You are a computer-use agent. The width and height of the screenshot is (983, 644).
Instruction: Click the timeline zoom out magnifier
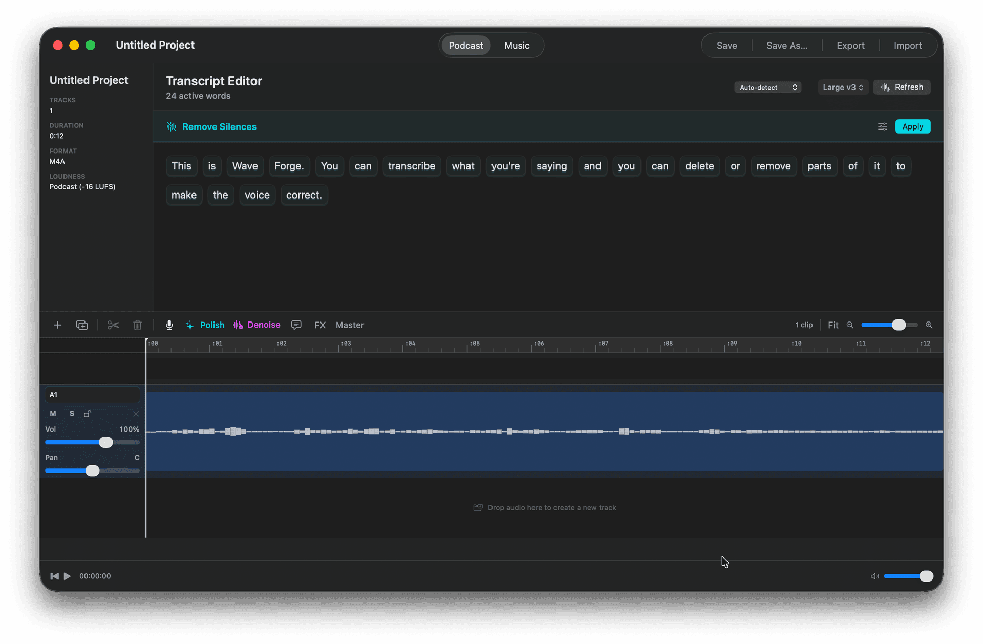point(850,325)
